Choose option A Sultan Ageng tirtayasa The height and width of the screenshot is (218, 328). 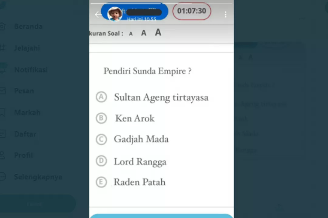click(152, 97)
